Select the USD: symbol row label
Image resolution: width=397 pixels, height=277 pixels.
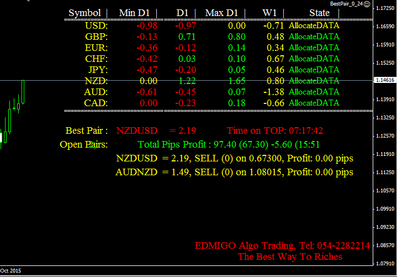click(96, 25)
